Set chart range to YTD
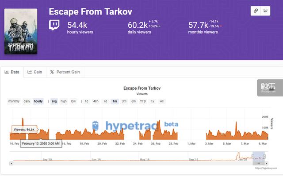Image resolution: width=283 pixels, height=176 pixels. click(x=143, y=101)
